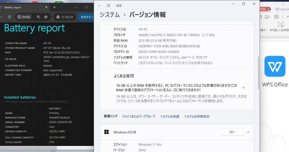
Task: Select the chemistry value LIon
Action: pos(52,127)
